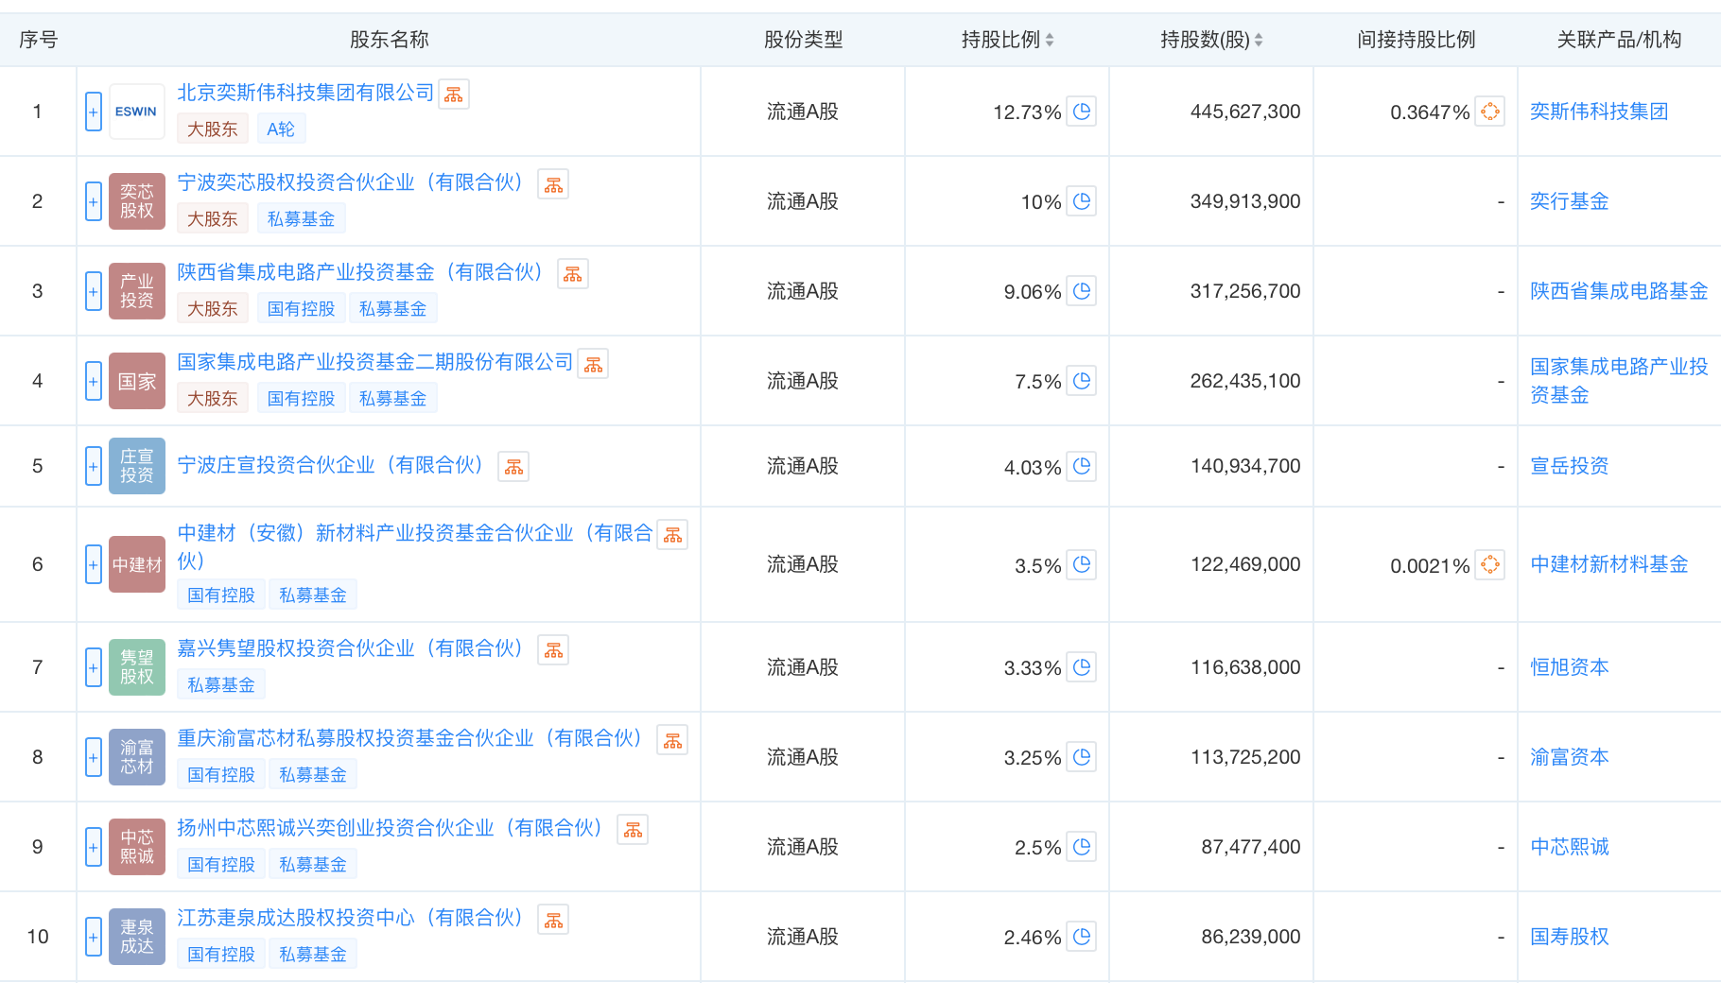
Task: Open equity structure icon for 重庆渝富芯材私募股权基金
Action: 672,740
